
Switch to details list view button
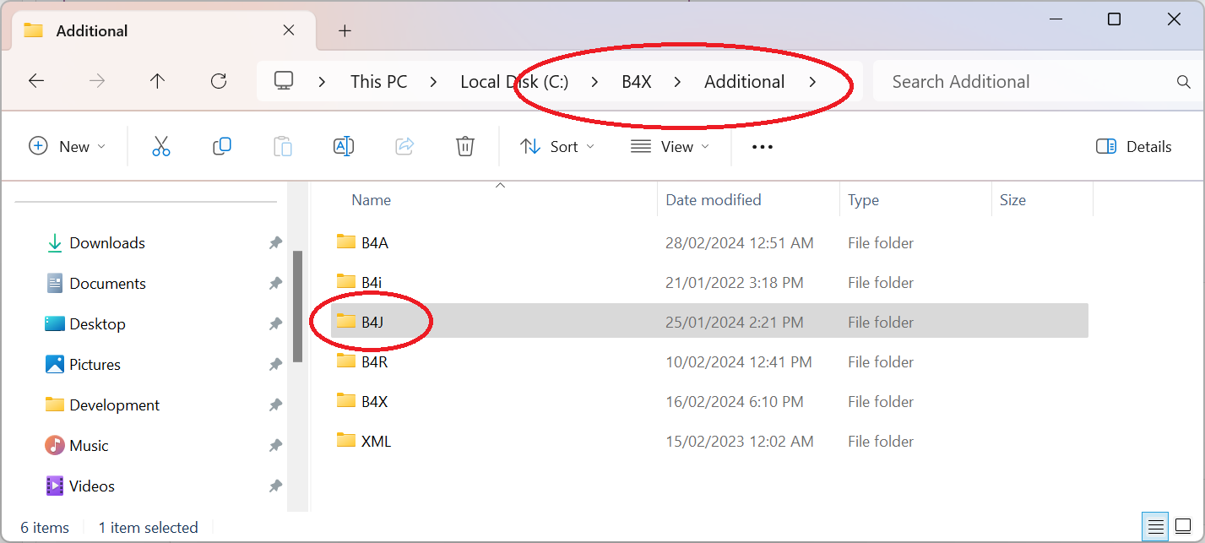[x=1156, y=527]
